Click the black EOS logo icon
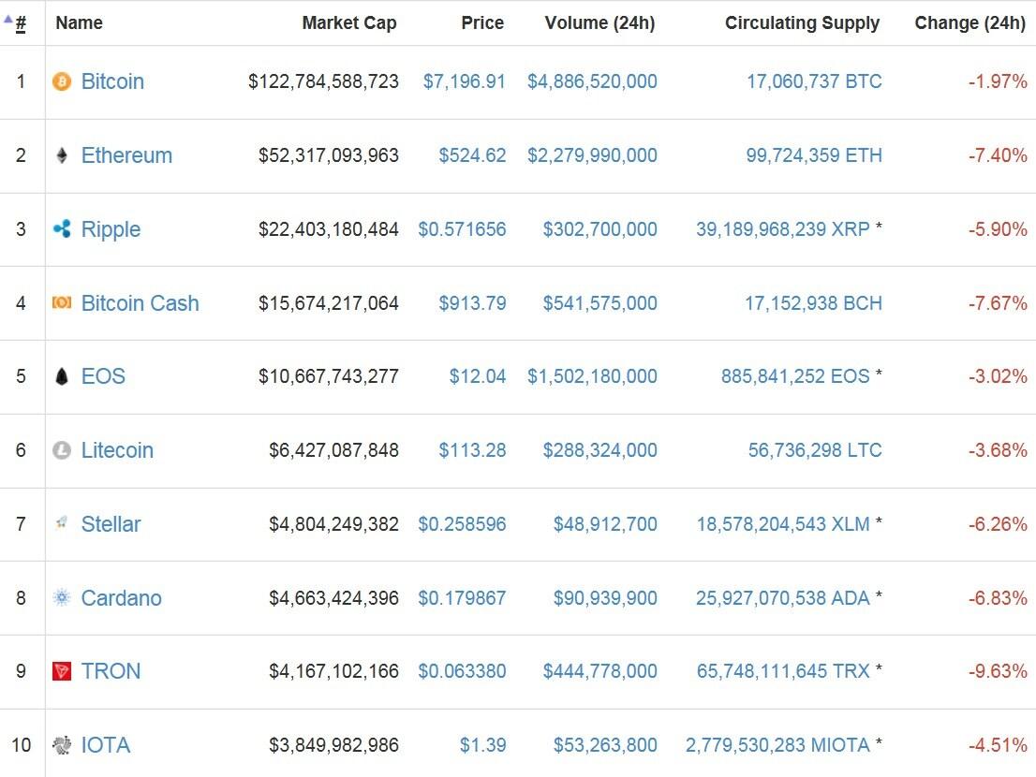 (62, 376)
